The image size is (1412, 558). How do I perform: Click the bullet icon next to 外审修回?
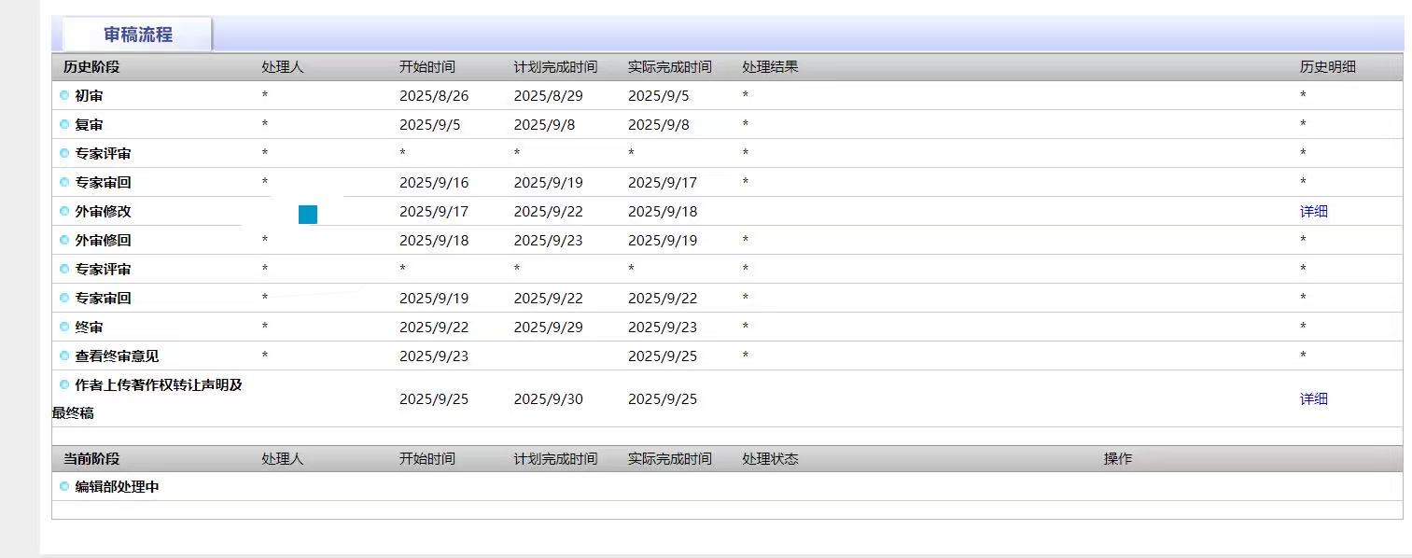[64, 240]
